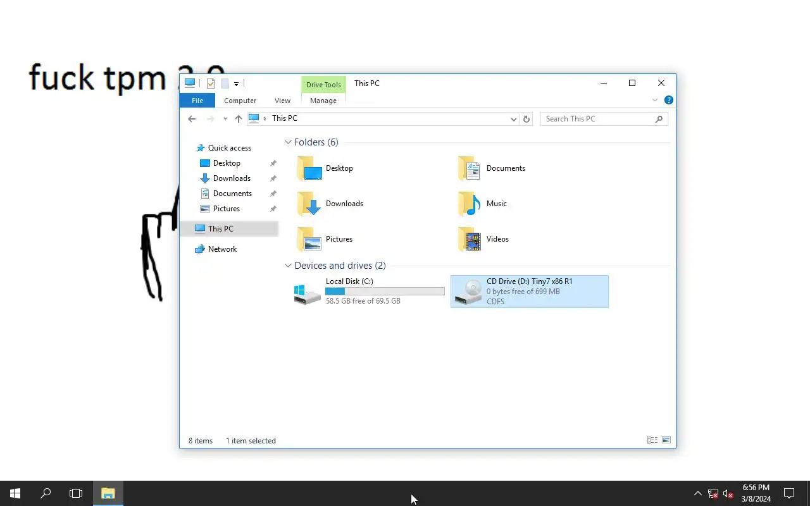This screenshot has height=506, width=810.
Task: Open Desktop in the navigation pane
Action: coord(227,163)
